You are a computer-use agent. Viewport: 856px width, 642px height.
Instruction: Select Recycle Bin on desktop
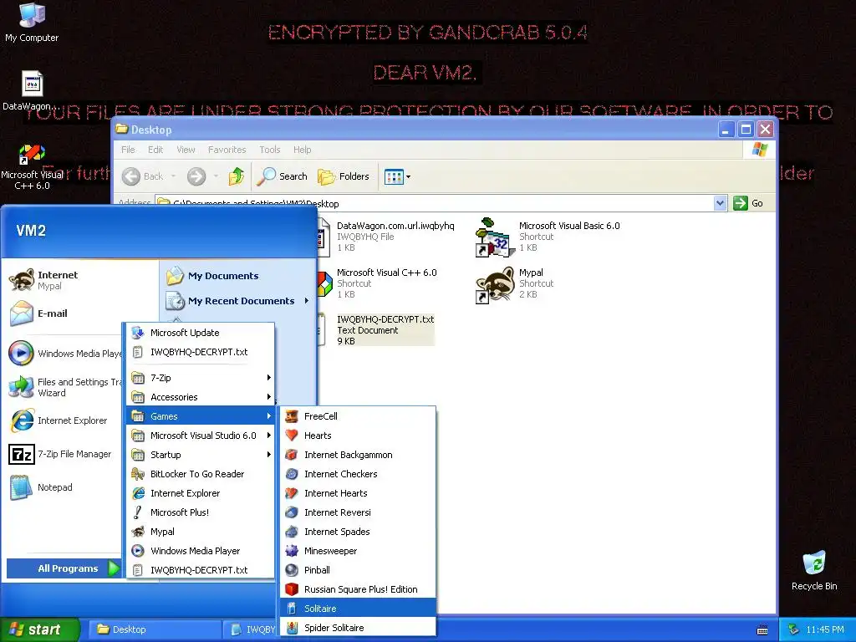pos(814,570)
